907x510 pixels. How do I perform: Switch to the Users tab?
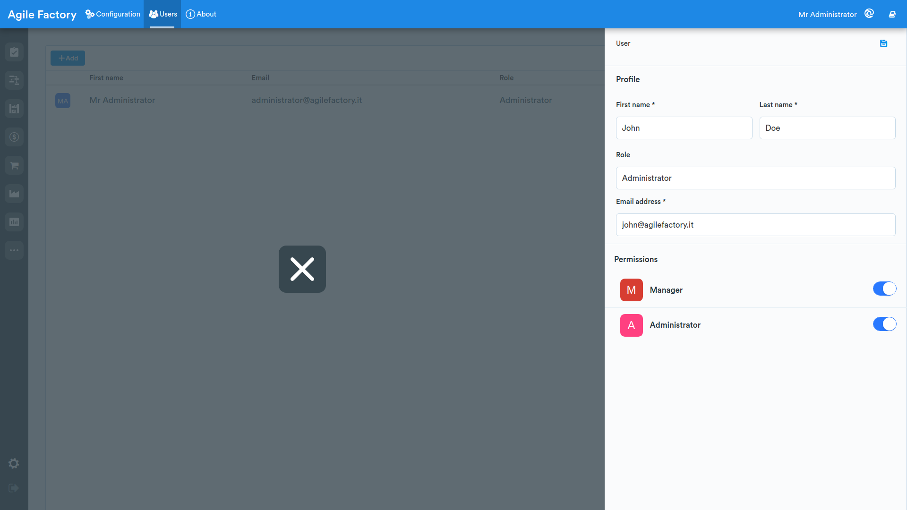(x=163, y=14)
